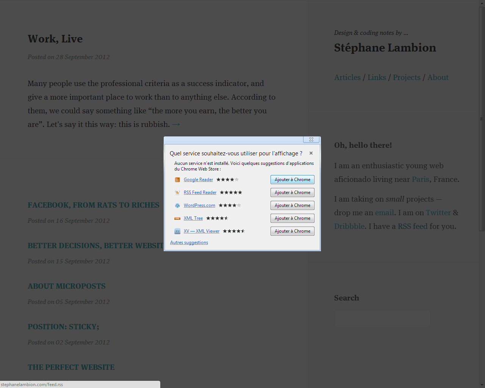
Task: Click the Search heading in the sidebar
Action: click(x=347, y=298)
